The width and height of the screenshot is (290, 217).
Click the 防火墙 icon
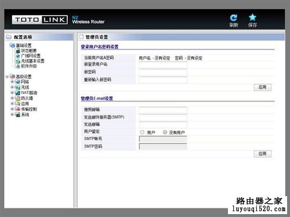pyautogui.click(x=17, y=98)
